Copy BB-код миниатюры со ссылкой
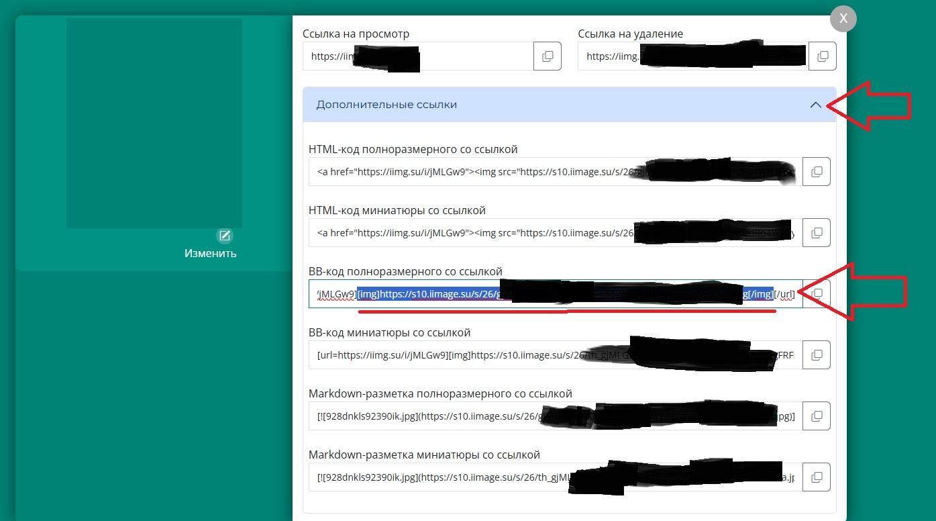936x521 pixels. tap(817, 355)
